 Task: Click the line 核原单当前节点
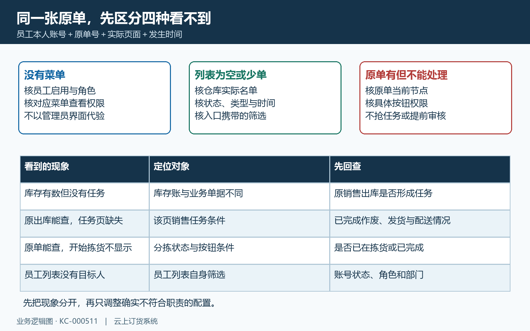tap(397, 91)
